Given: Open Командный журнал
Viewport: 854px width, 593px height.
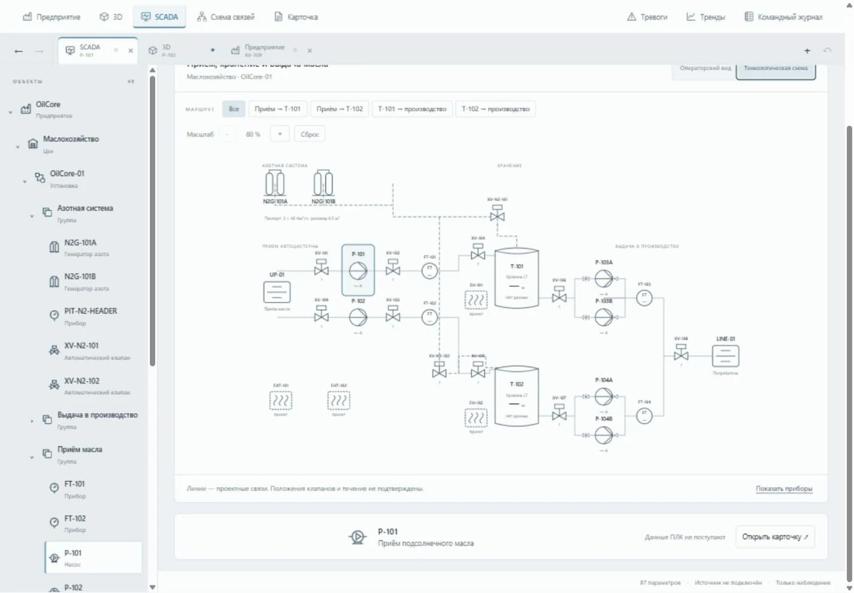Looking at the screenshot, I should coord(783,17).
